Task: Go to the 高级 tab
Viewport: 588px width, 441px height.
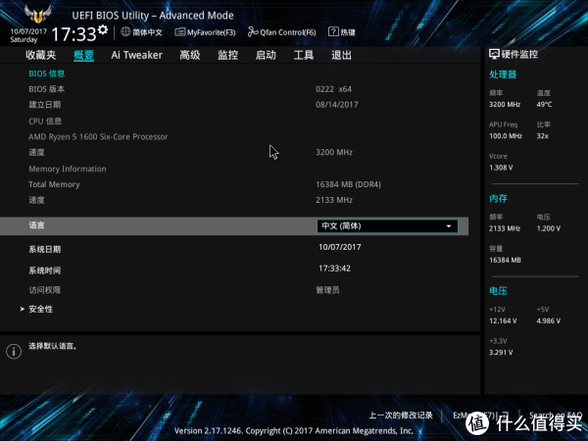Action: pyautogui.click(x=190, y=55)
